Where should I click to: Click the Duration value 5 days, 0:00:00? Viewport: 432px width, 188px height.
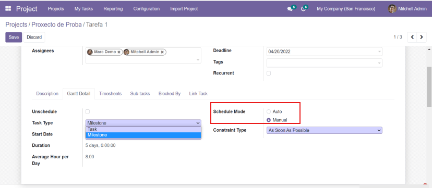click(101, 145)
